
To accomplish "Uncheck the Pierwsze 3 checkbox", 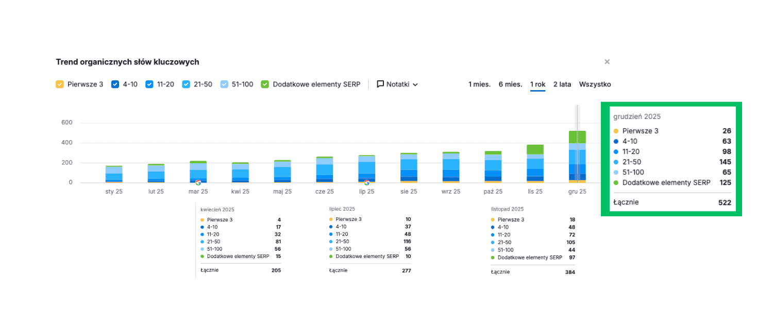I will pyautogui.click(x=59, y=84).
